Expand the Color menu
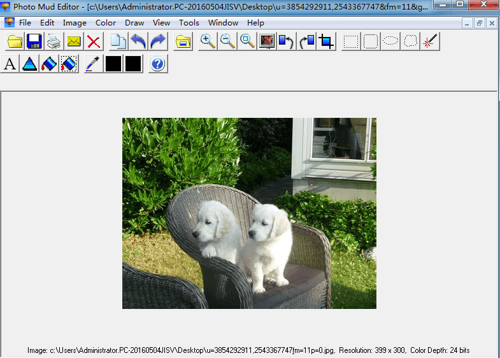This screenshot has height=358, width=500. [106, 22]
